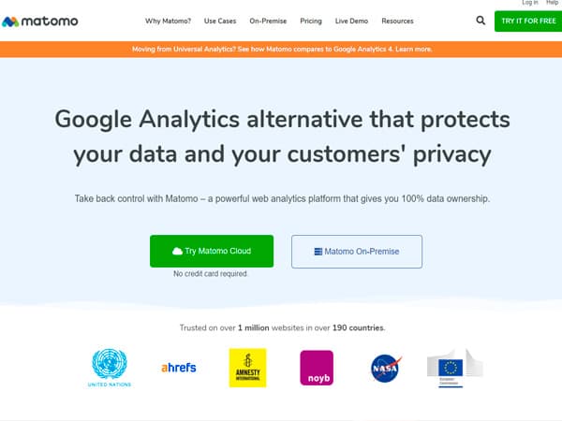Click the pink noyb logo
This screenshot has width=562, height=421.
point(317,368)
